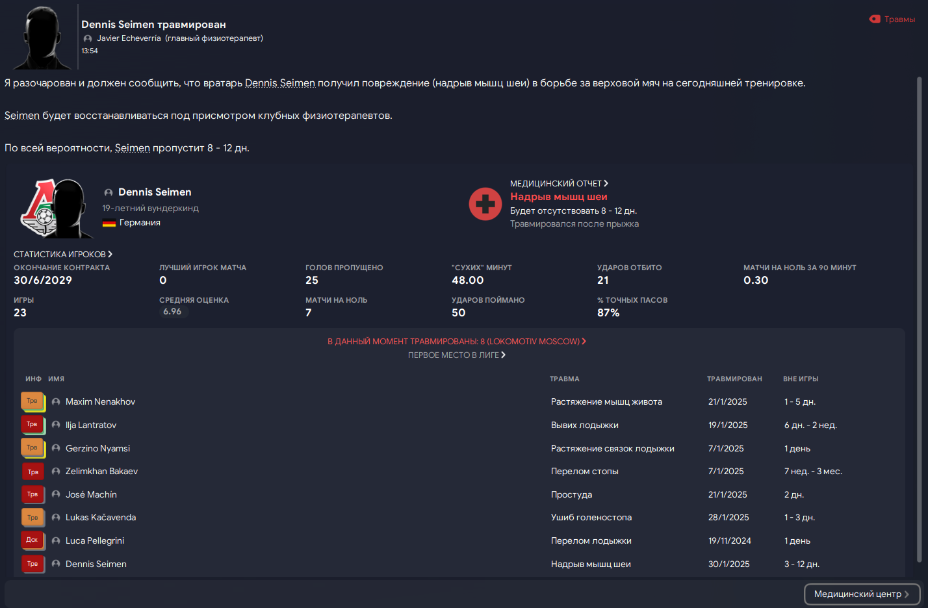
Task: Click Lukas Kačavenda's orange Трв status icon
Action: click(x=32, y=518)
